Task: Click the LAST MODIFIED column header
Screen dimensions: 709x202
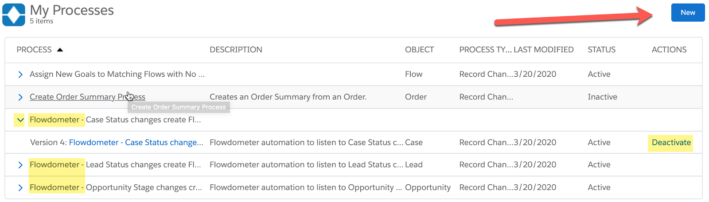Action: 544,50
